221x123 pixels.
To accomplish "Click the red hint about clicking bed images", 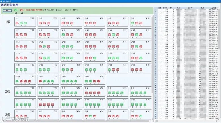I will click(33, 10).
